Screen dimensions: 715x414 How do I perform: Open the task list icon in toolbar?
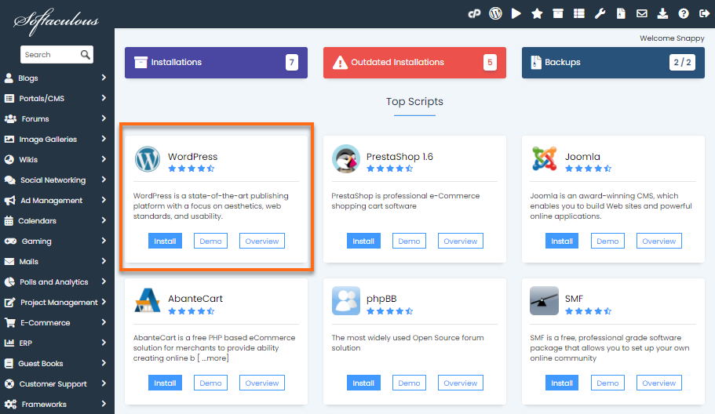(579, 13)
